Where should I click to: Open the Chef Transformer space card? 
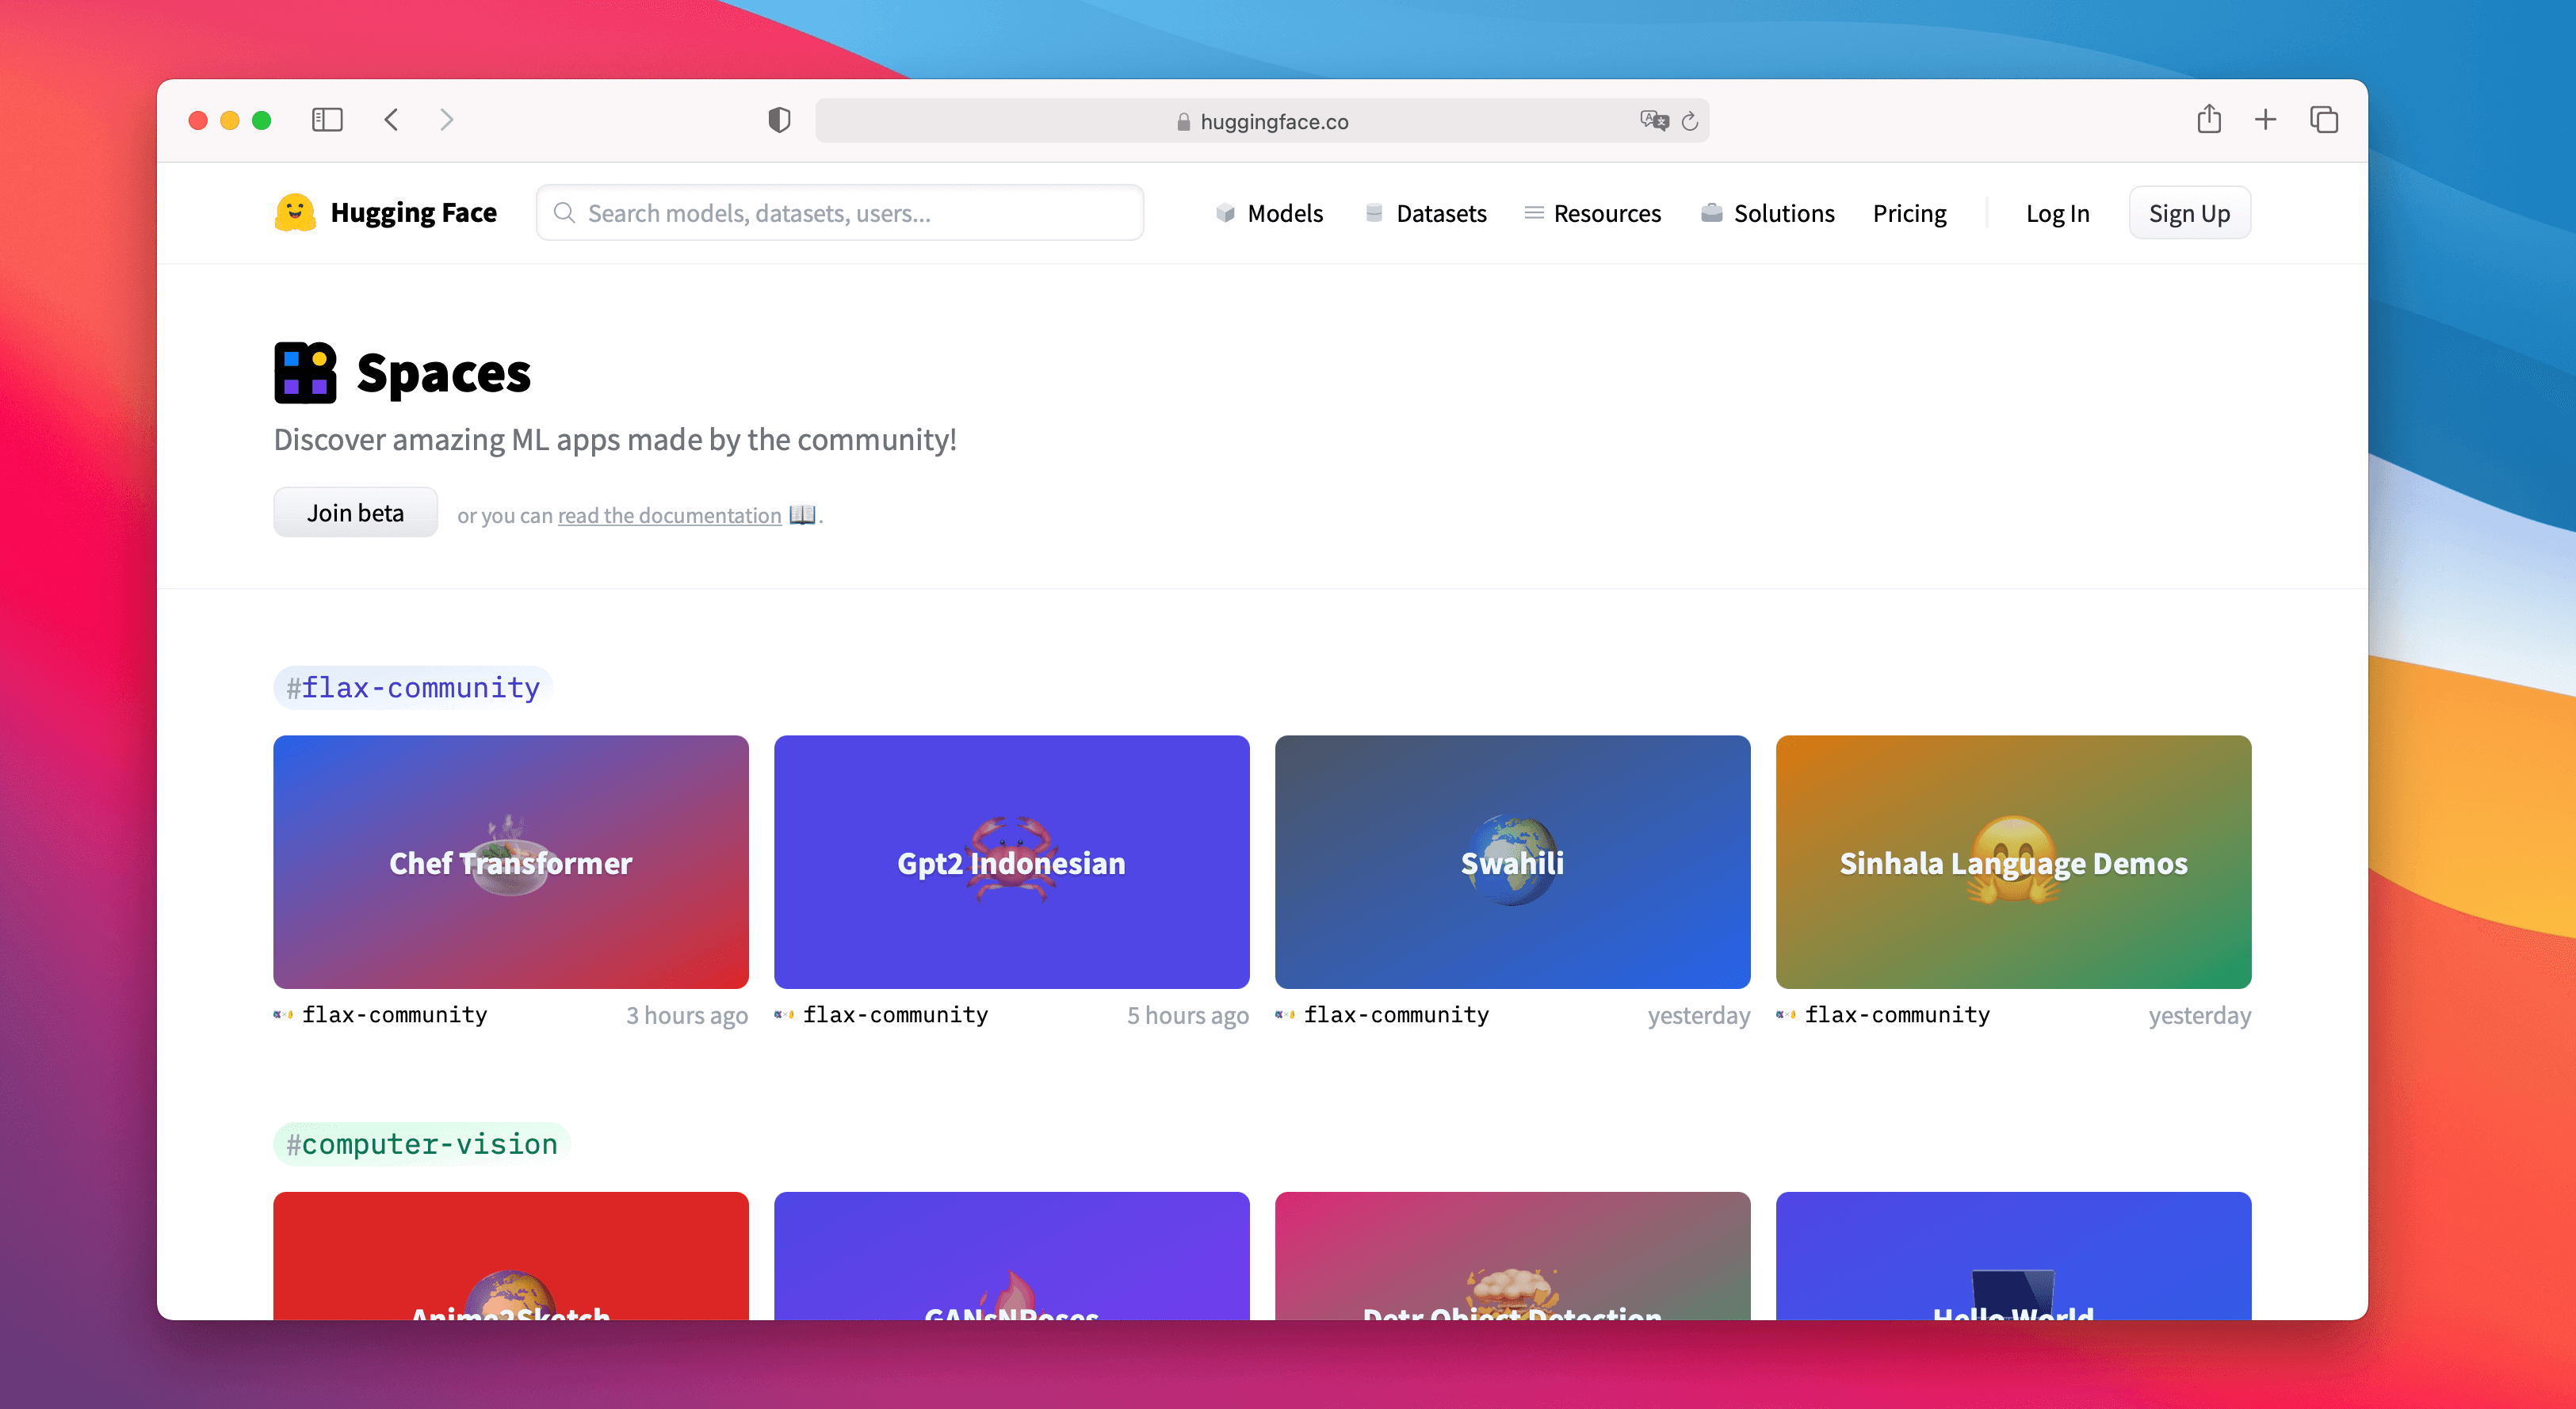tap(510, 862)
